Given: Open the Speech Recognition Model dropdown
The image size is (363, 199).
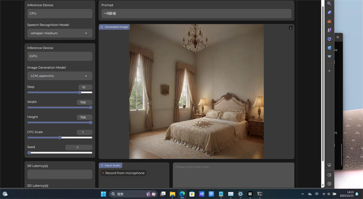Looking at the screenshot, I should pyautogui.click(x=60, y=33).
